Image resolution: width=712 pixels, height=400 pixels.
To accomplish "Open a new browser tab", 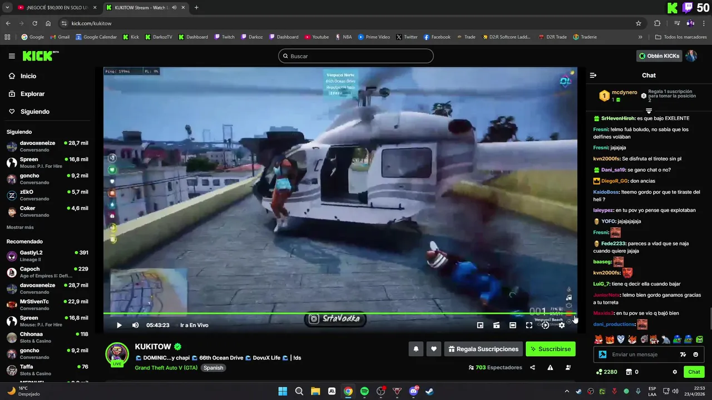I will [196, 8].
